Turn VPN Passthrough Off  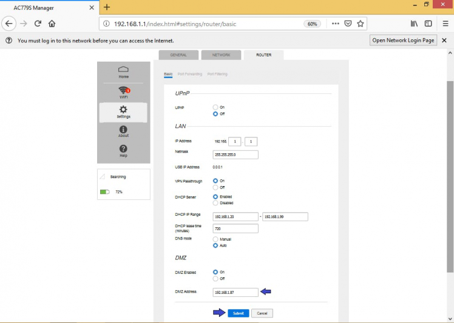click(x=215, y=187)
